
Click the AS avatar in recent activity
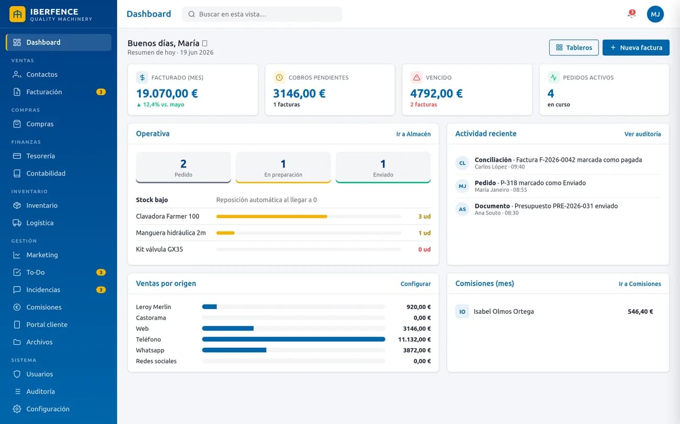click(462, 209)
